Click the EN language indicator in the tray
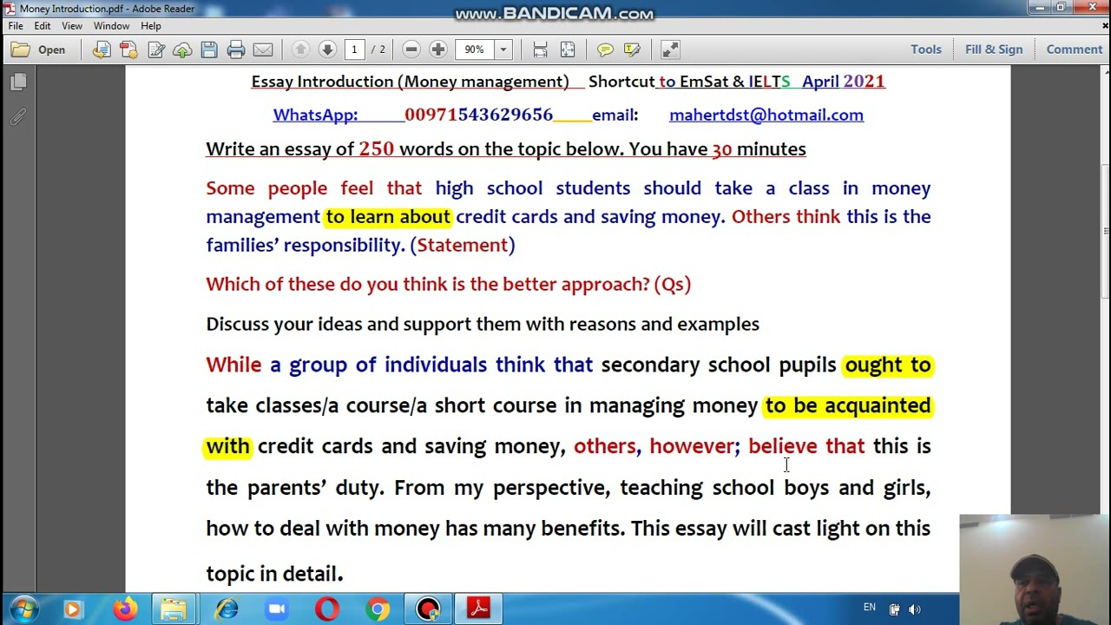This screenshot has width=1111, height=625. [870, 608]
